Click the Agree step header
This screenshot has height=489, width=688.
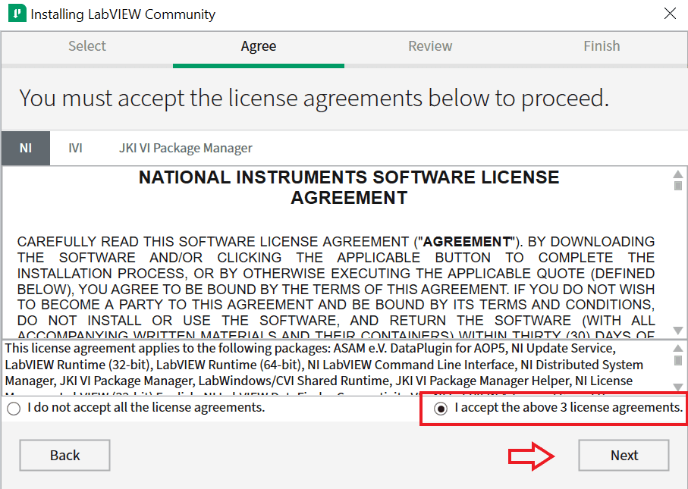(x=259, y=46)
